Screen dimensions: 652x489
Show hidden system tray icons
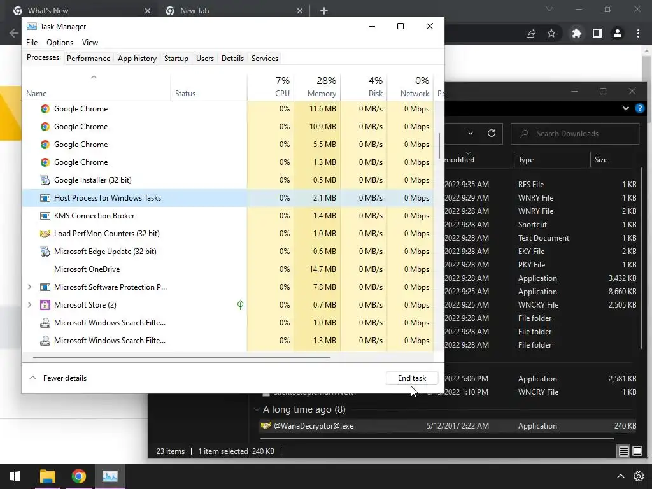(620, 476)
